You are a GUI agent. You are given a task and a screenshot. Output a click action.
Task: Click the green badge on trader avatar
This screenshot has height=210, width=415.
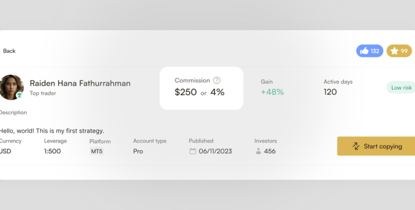point(19,95)
